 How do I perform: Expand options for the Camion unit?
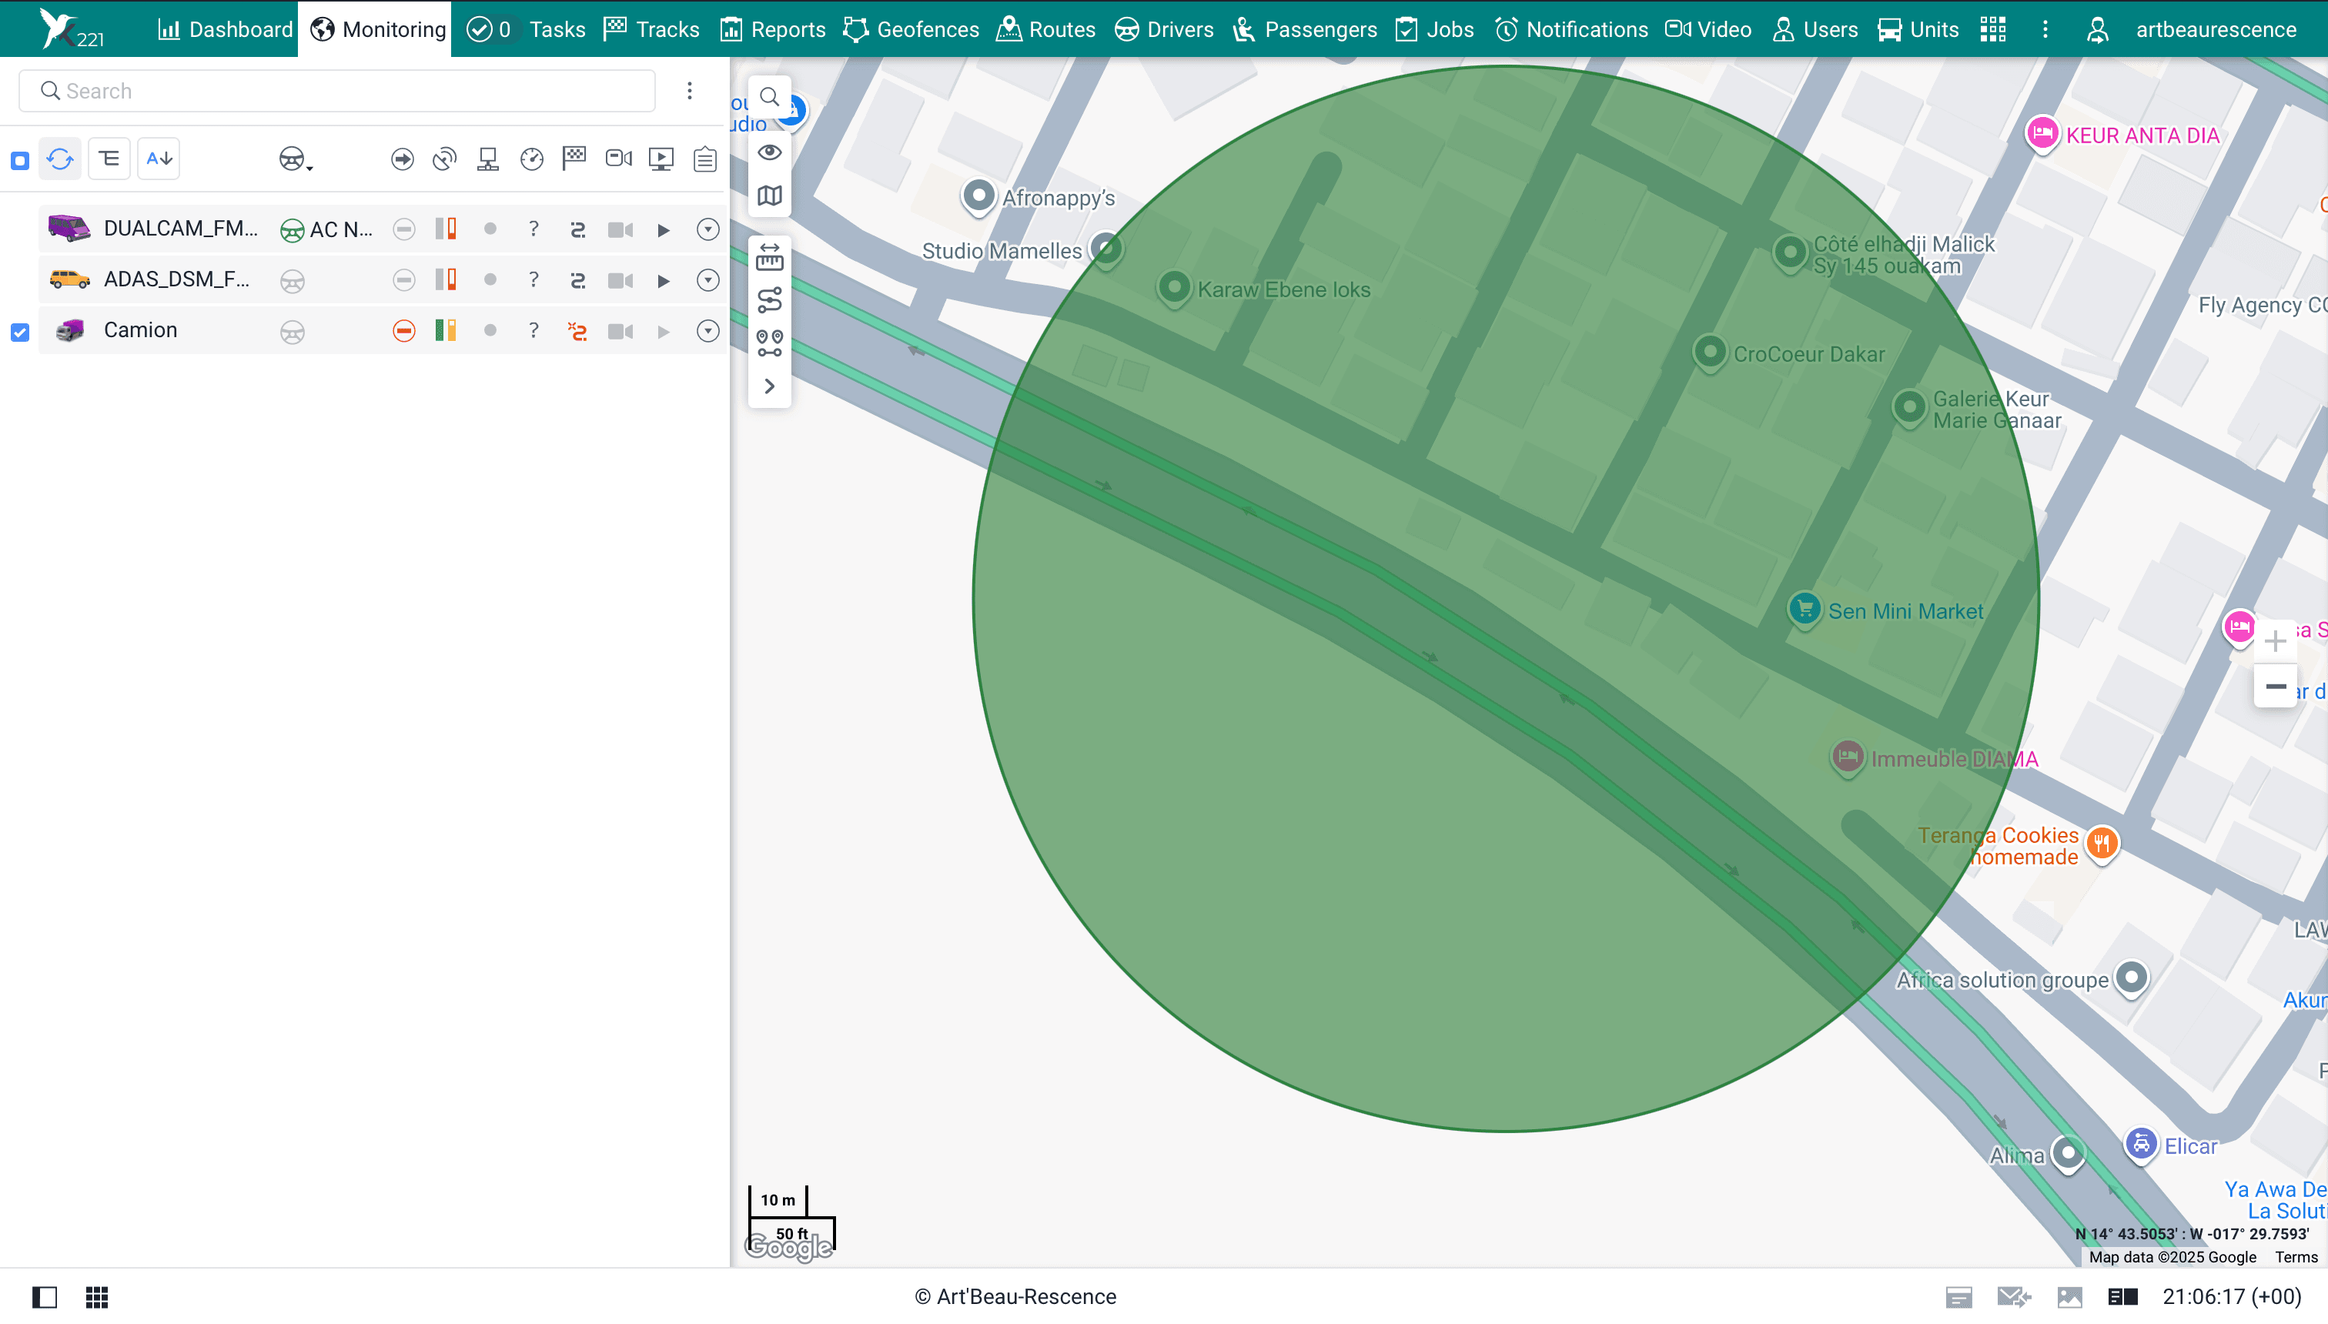coord(707,331)
